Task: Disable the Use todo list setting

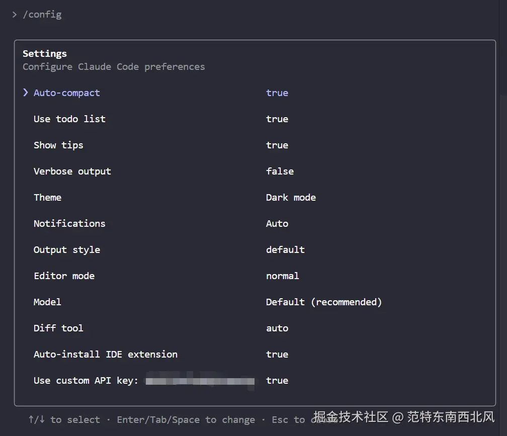Action: point(69,119)
